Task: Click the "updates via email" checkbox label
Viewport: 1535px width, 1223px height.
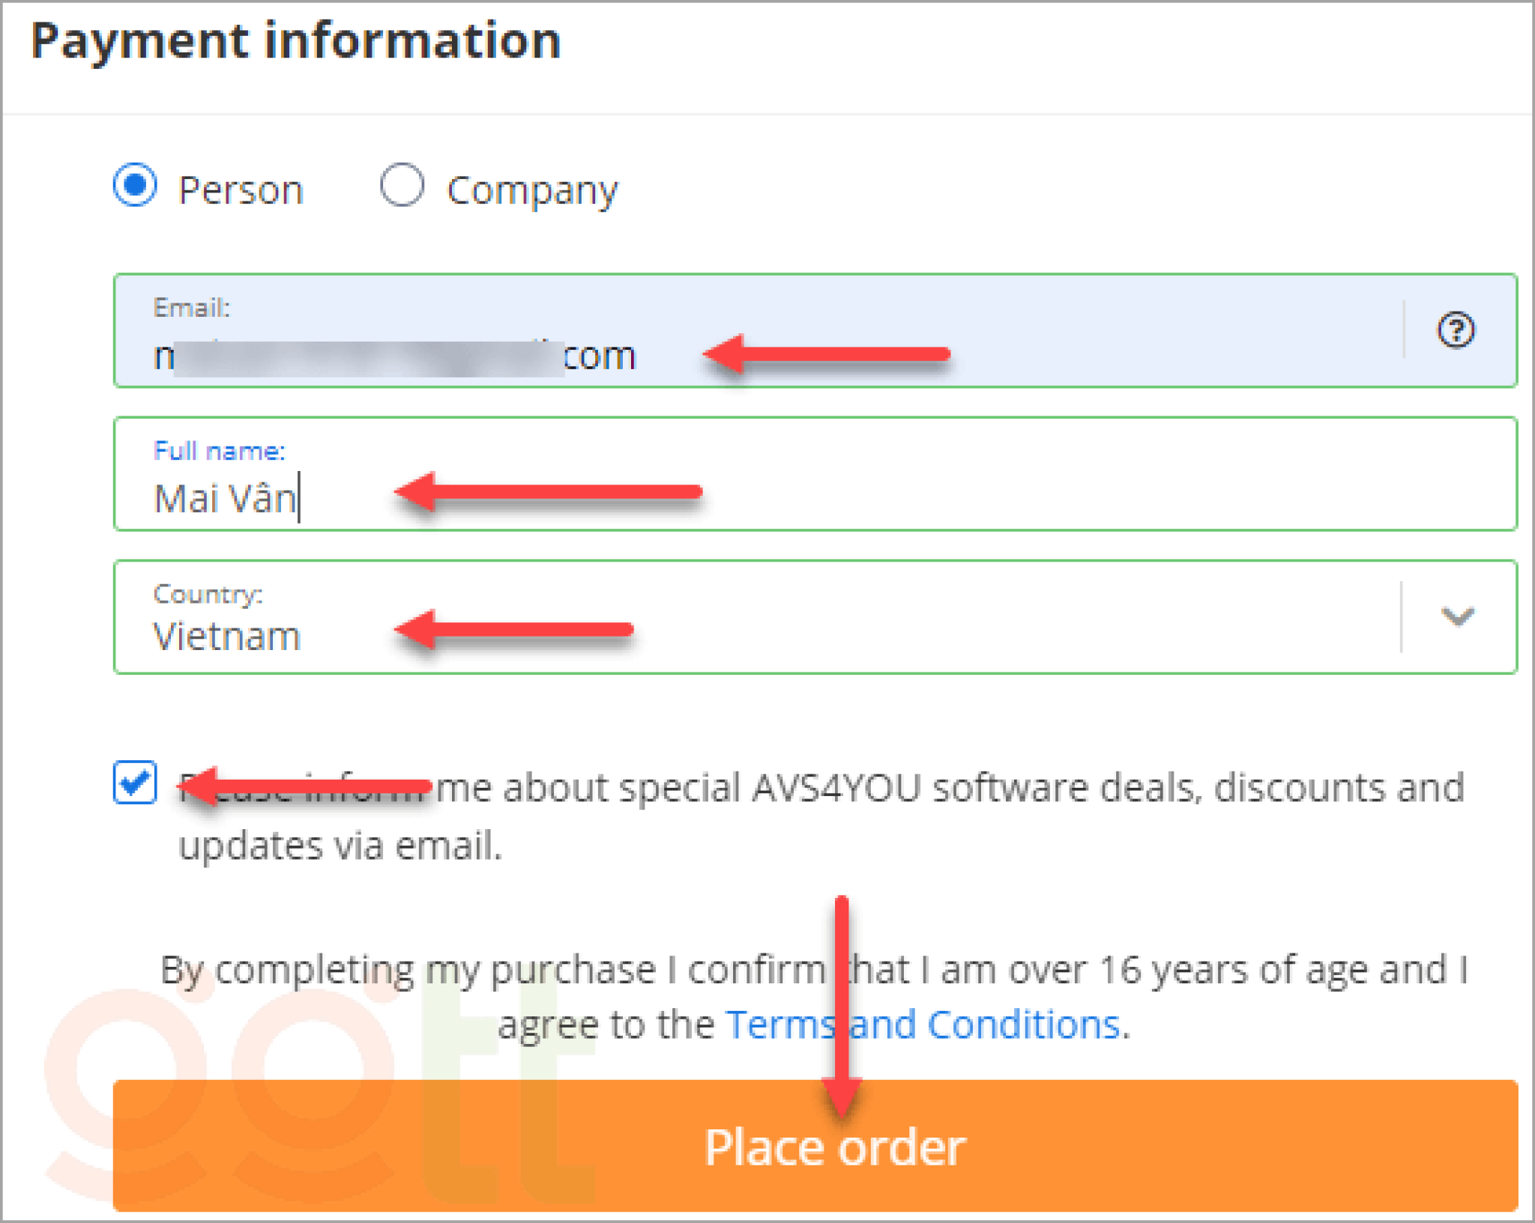Action: tap(340, 846)
